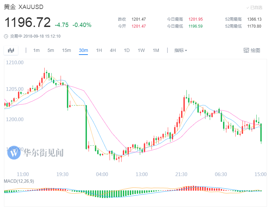Click the 52-week low 1170.80
269x209 pixels.
coord(254,26)
